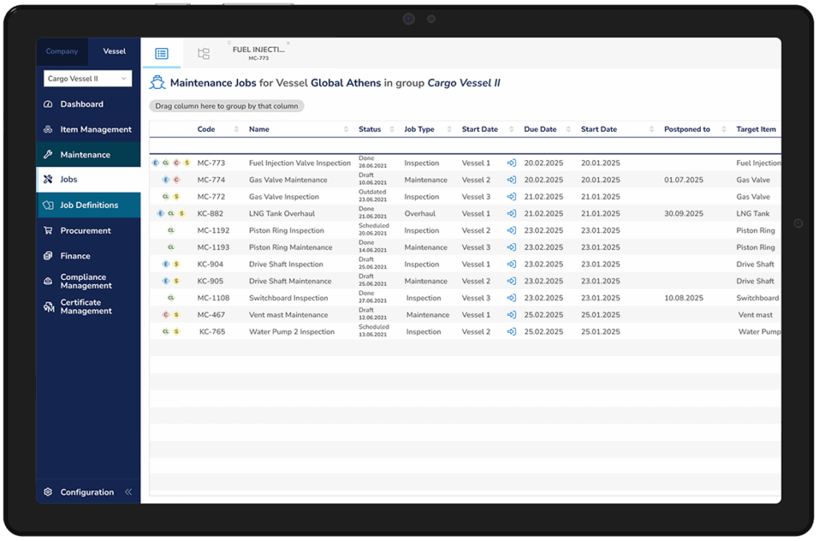Sort by the Status column arrows
This screenshot has width=819, height=541.
pos(391,130)
